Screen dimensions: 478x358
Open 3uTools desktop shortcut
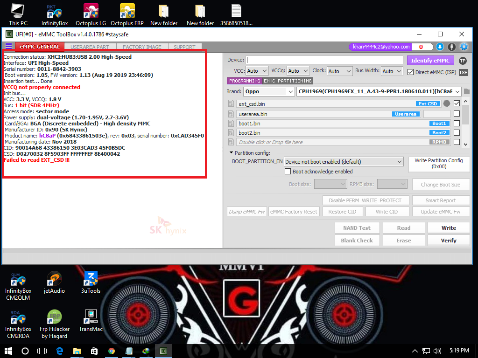click(91, 282)
